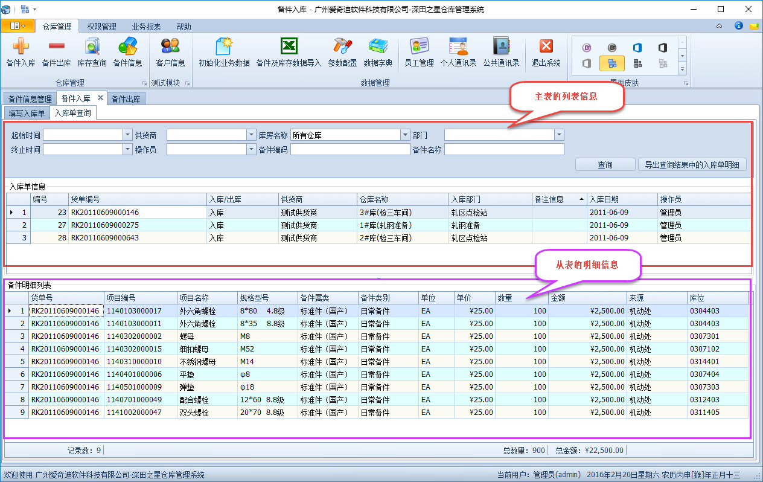
Task: Switch to 业务报表 ribbon tab
Action: click(146, 27)
